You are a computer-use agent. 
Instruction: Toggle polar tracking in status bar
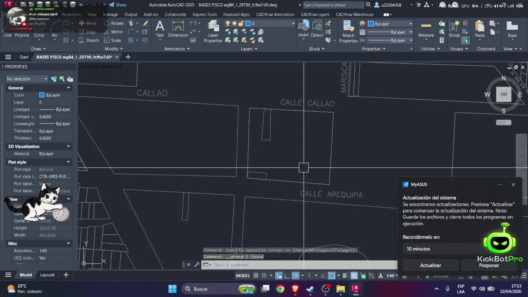click(296, 276)
